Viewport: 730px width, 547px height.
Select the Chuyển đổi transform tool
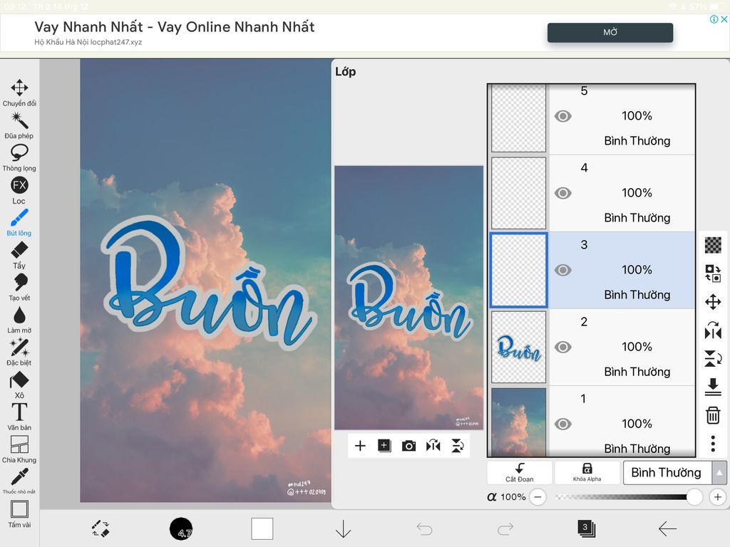[19, 93]
